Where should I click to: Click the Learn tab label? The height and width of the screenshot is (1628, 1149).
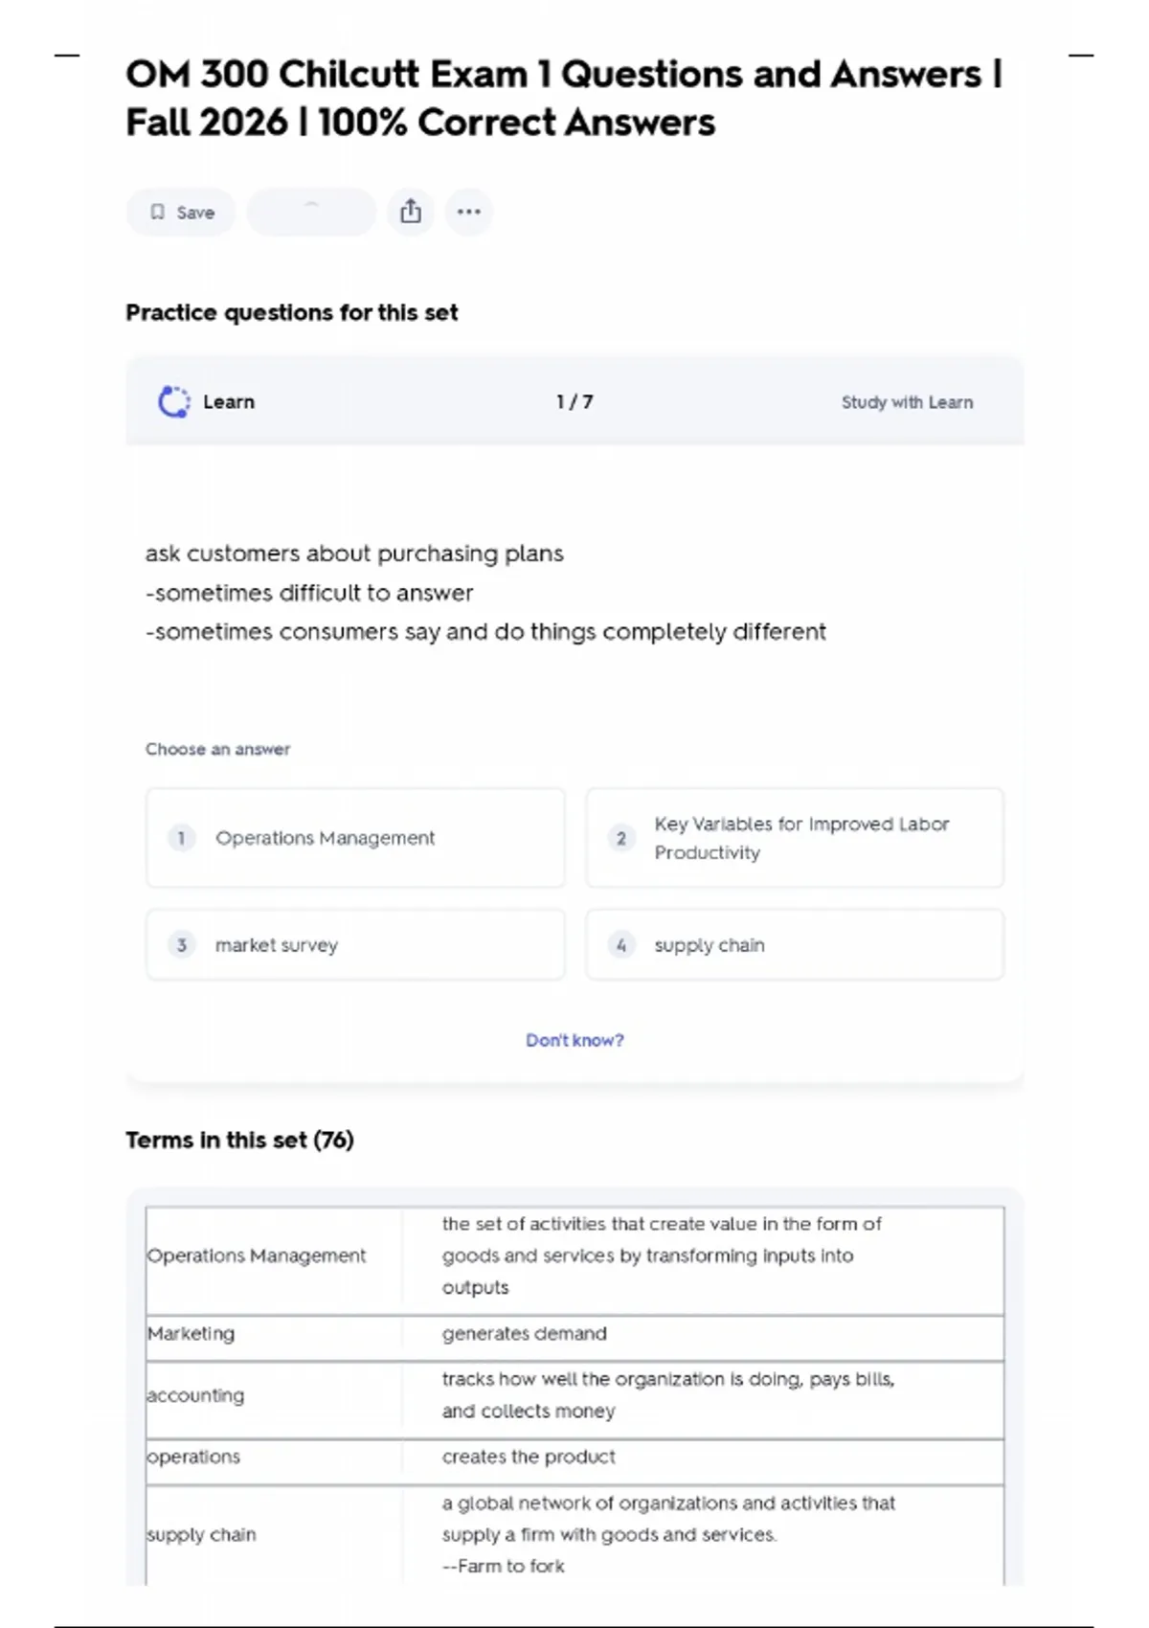[x=229, y=402]
